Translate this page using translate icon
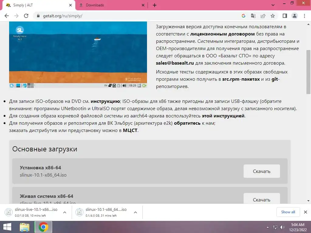311x233 pixels. [253, 16]
